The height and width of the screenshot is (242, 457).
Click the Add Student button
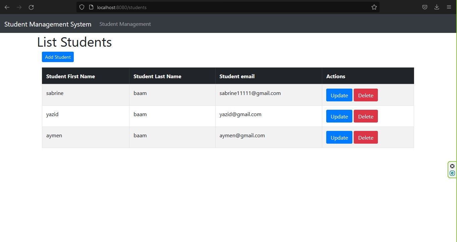point(58,57)
